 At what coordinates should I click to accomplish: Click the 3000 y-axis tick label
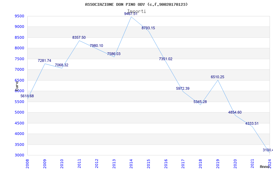pyautogui.click(x=19, y=155)
